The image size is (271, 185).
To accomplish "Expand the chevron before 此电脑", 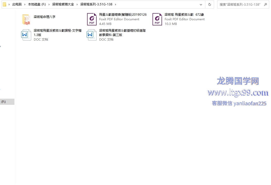I will point(9,4).
